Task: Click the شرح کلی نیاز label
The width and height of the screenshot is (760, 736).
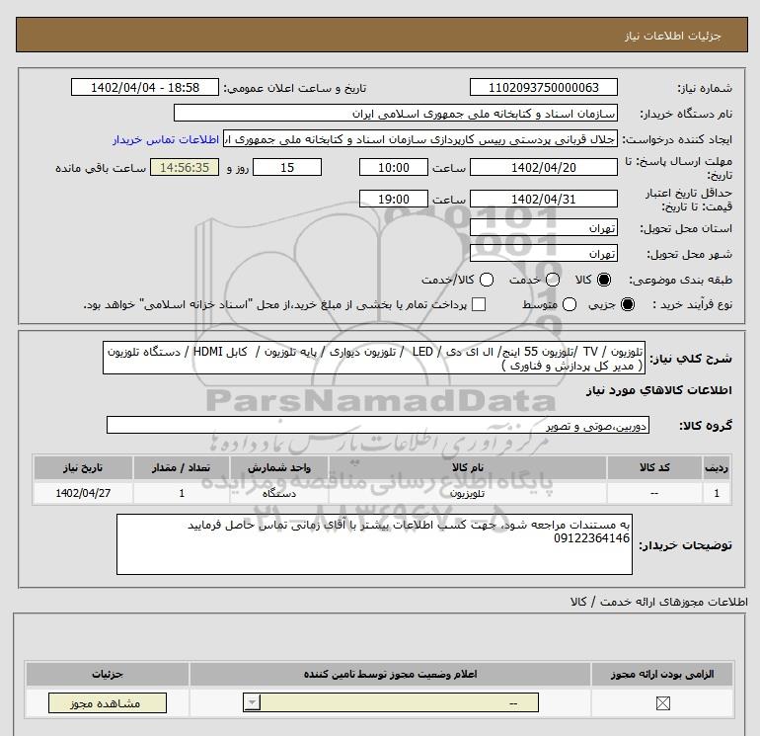Action: (691, 359)
